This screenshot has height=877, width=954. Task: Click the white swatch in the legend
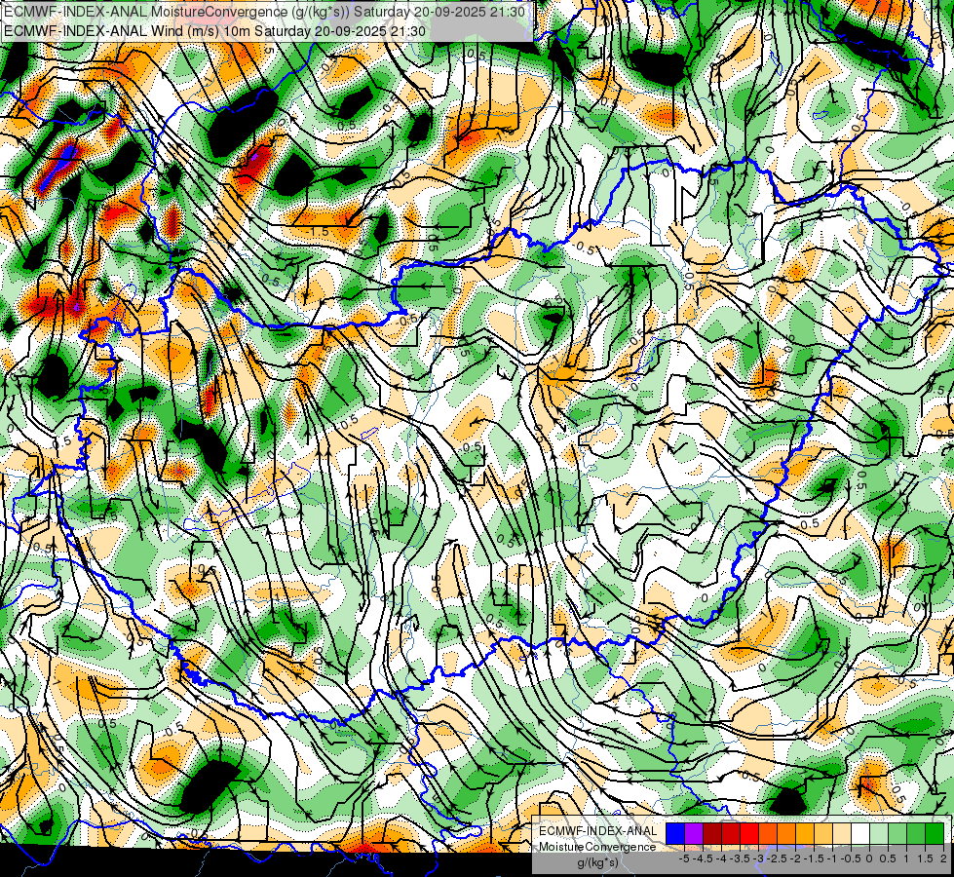point(860,834)
